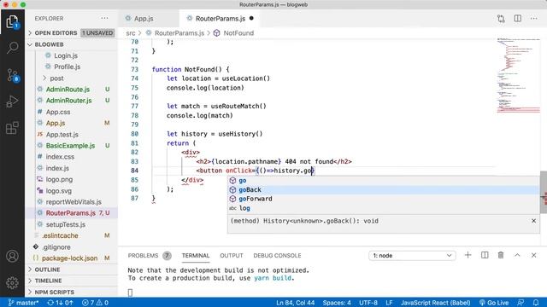Expand the NPM Scripts section
Image resolution: width=547 pixels, height=307 pixels.
[x=71, y=292]
